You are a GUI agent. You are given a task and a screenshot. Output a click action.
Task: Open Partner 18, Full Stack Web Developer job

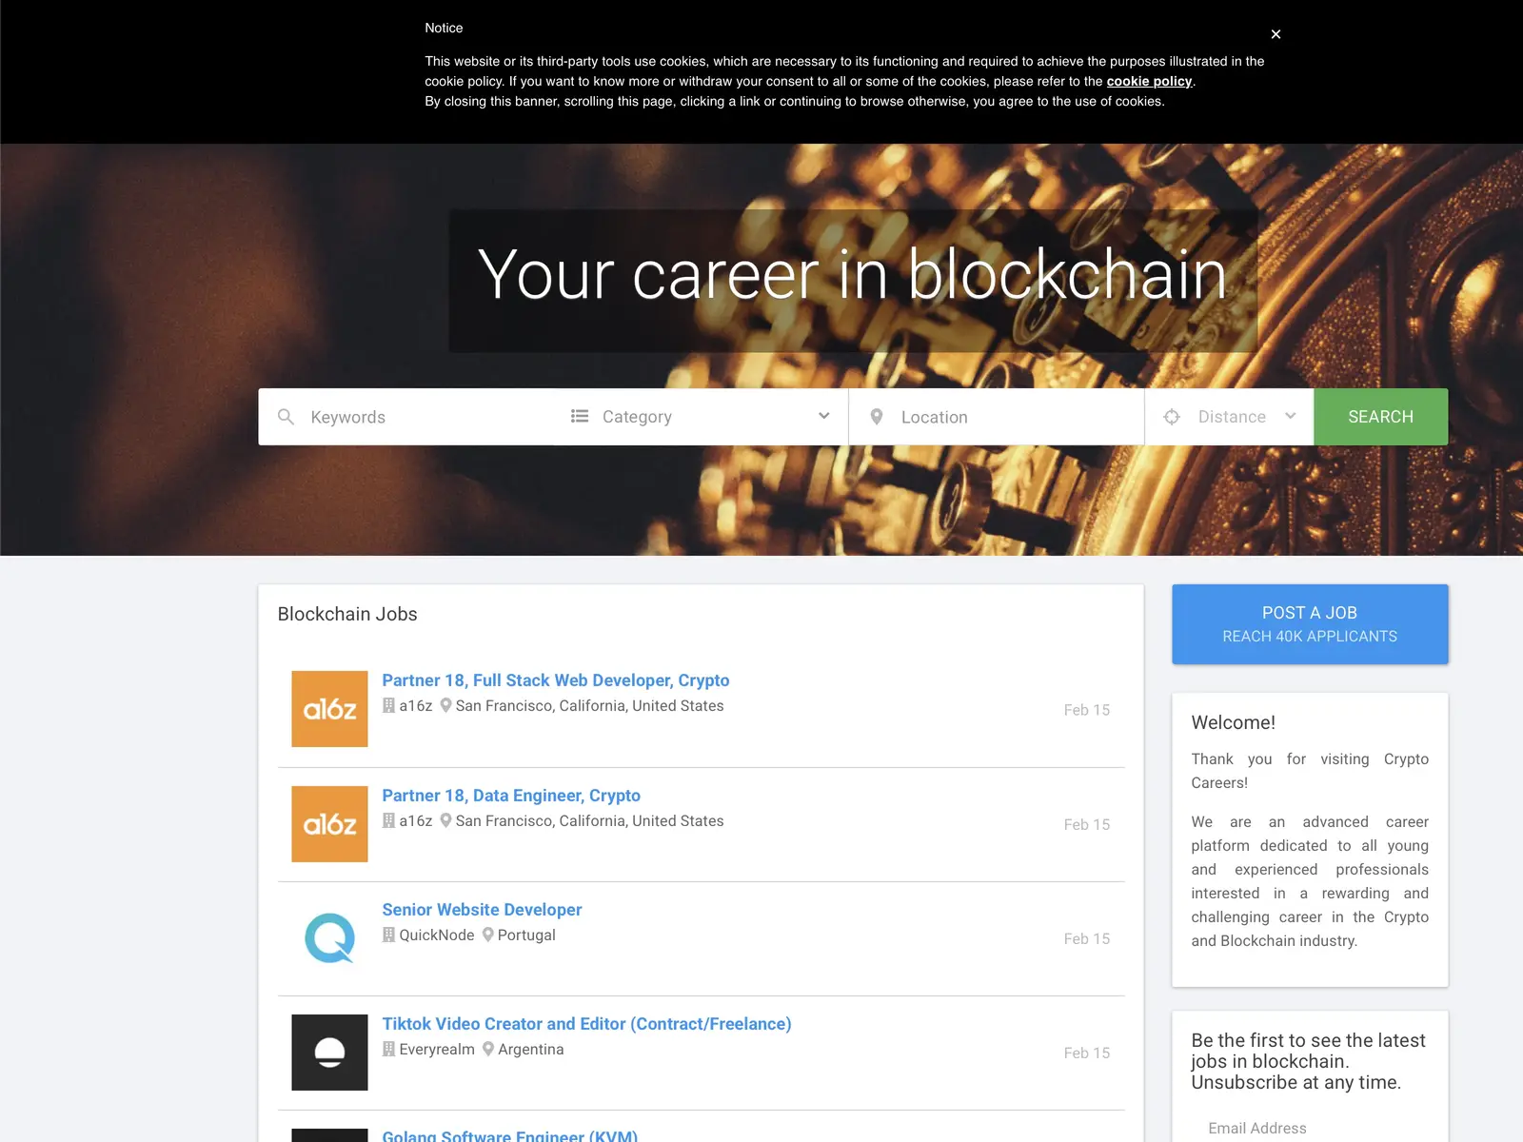(x=556, y=680)
